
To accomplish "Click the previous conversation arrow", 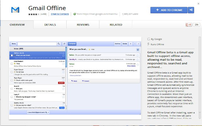I will point(135,44).
